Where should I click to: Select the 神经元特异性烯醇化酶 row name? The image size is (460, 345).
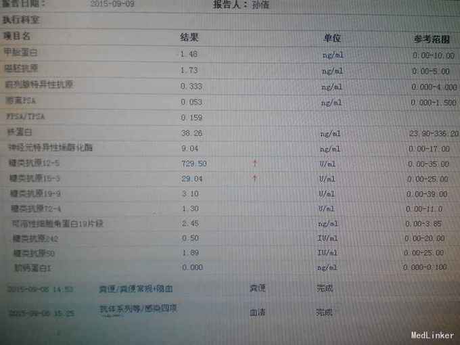click(x=51, y=147)
